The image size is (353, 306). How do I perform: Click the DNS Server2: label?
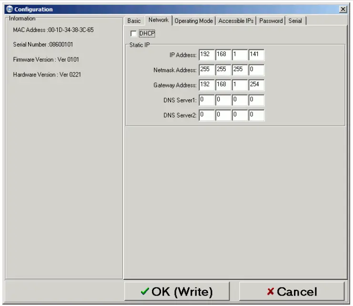pyautogui.click(x=180, y=116)
